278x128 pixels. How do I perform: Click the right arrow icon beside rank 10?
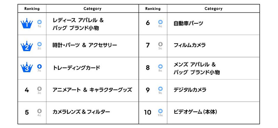coord(161,111)
